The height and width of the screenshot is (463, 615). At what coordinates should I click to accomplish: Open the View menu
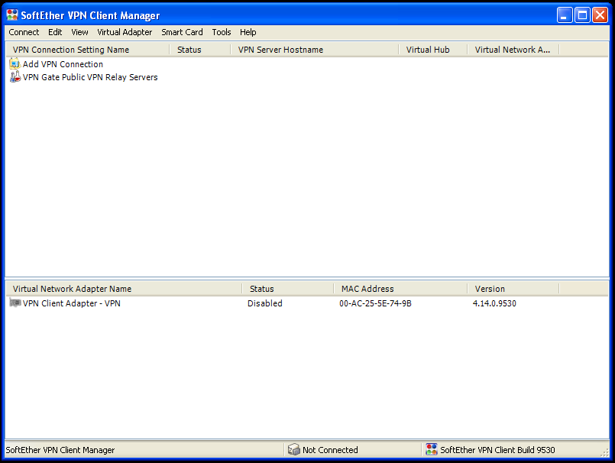coord(79,32)
